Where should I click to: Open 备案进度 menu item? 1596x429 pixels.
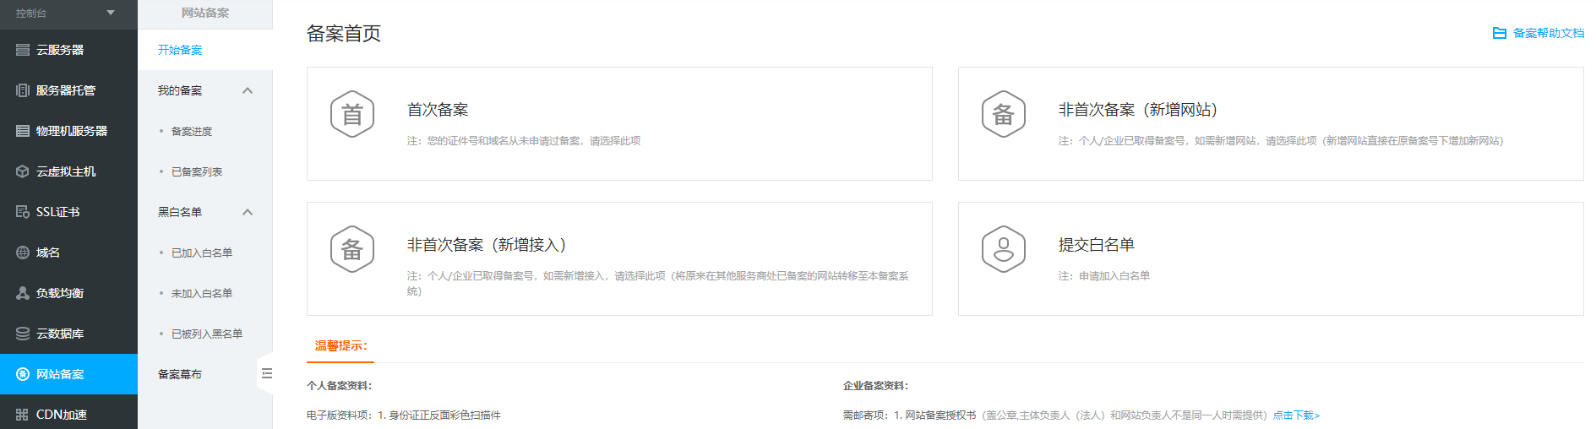pos(192,131)
